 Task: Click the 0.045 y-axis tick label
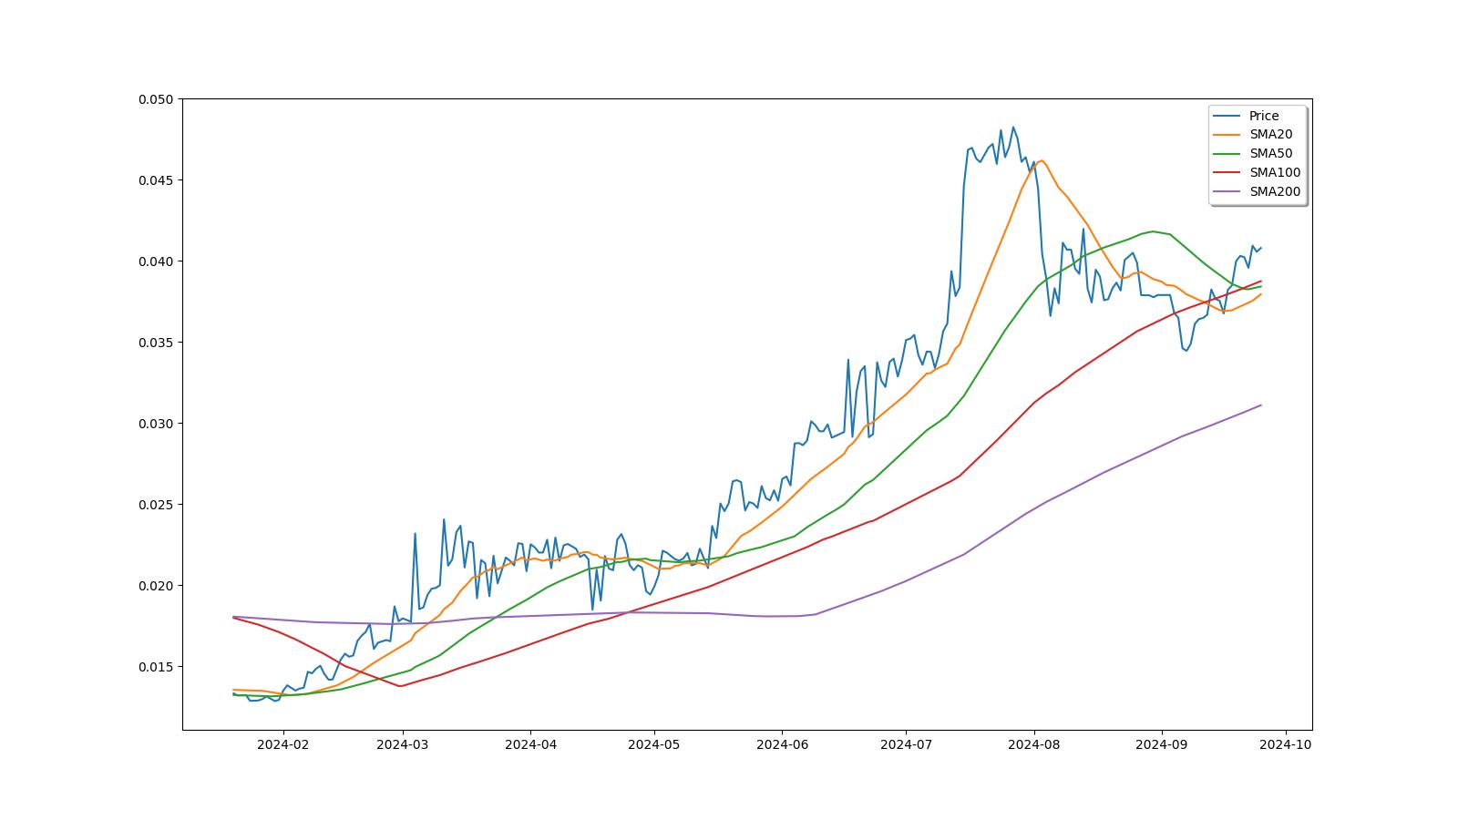pos(156,180)
